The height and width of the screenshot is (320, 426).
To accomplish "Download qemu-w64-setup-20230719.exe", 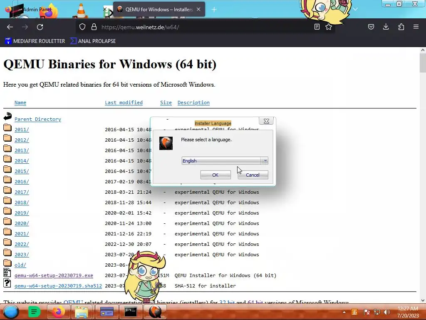I will click(x=54, y=275).
